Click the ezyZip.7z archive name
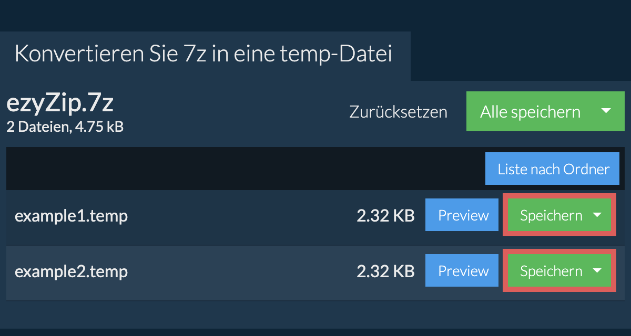Screen dimensions: 631x336 click(x=60, y=104)
